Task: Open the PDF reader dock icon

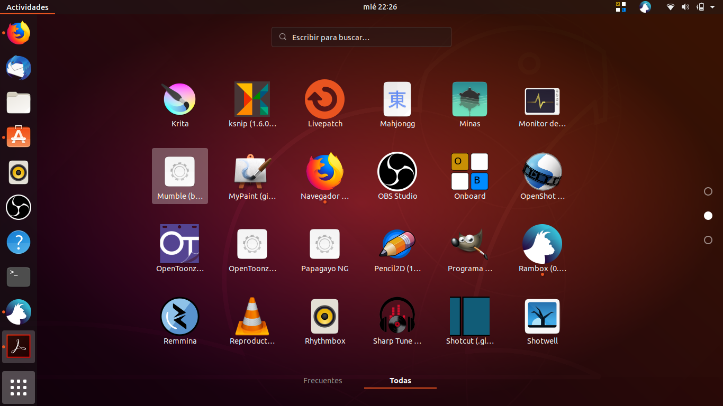Action: tap(19, 347)
